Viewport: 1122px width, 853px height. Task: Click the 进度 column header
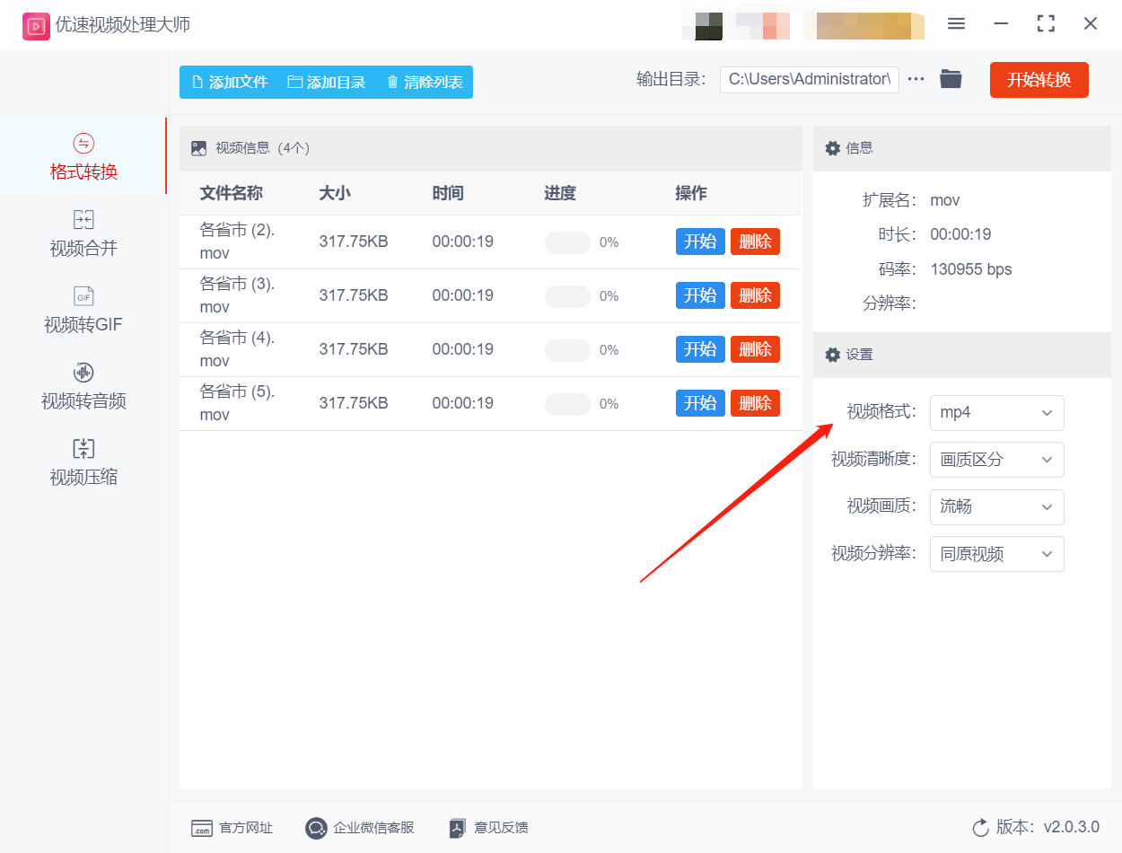pyautogui.click(x=560, y=193)
